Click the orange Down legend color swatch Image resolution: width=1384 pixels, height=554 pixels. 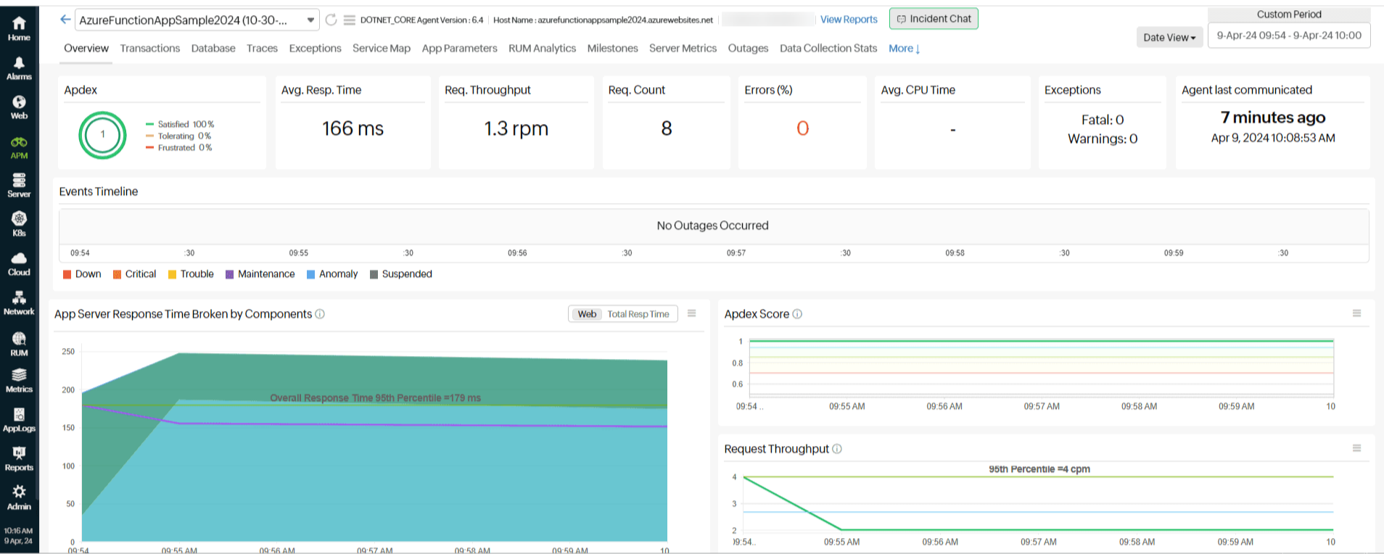67,274
